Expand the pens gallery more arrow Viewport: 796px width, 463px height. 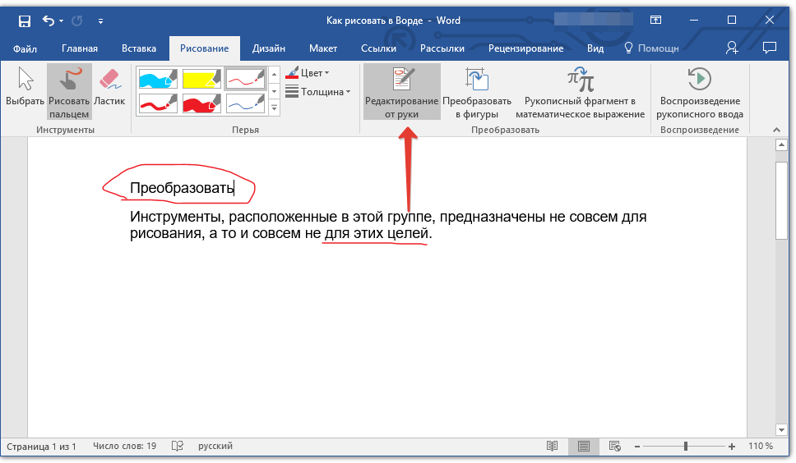[275, 108]
